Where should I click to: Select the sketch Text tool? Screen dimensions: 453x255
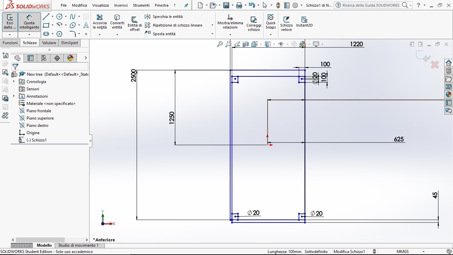point(86,25)
